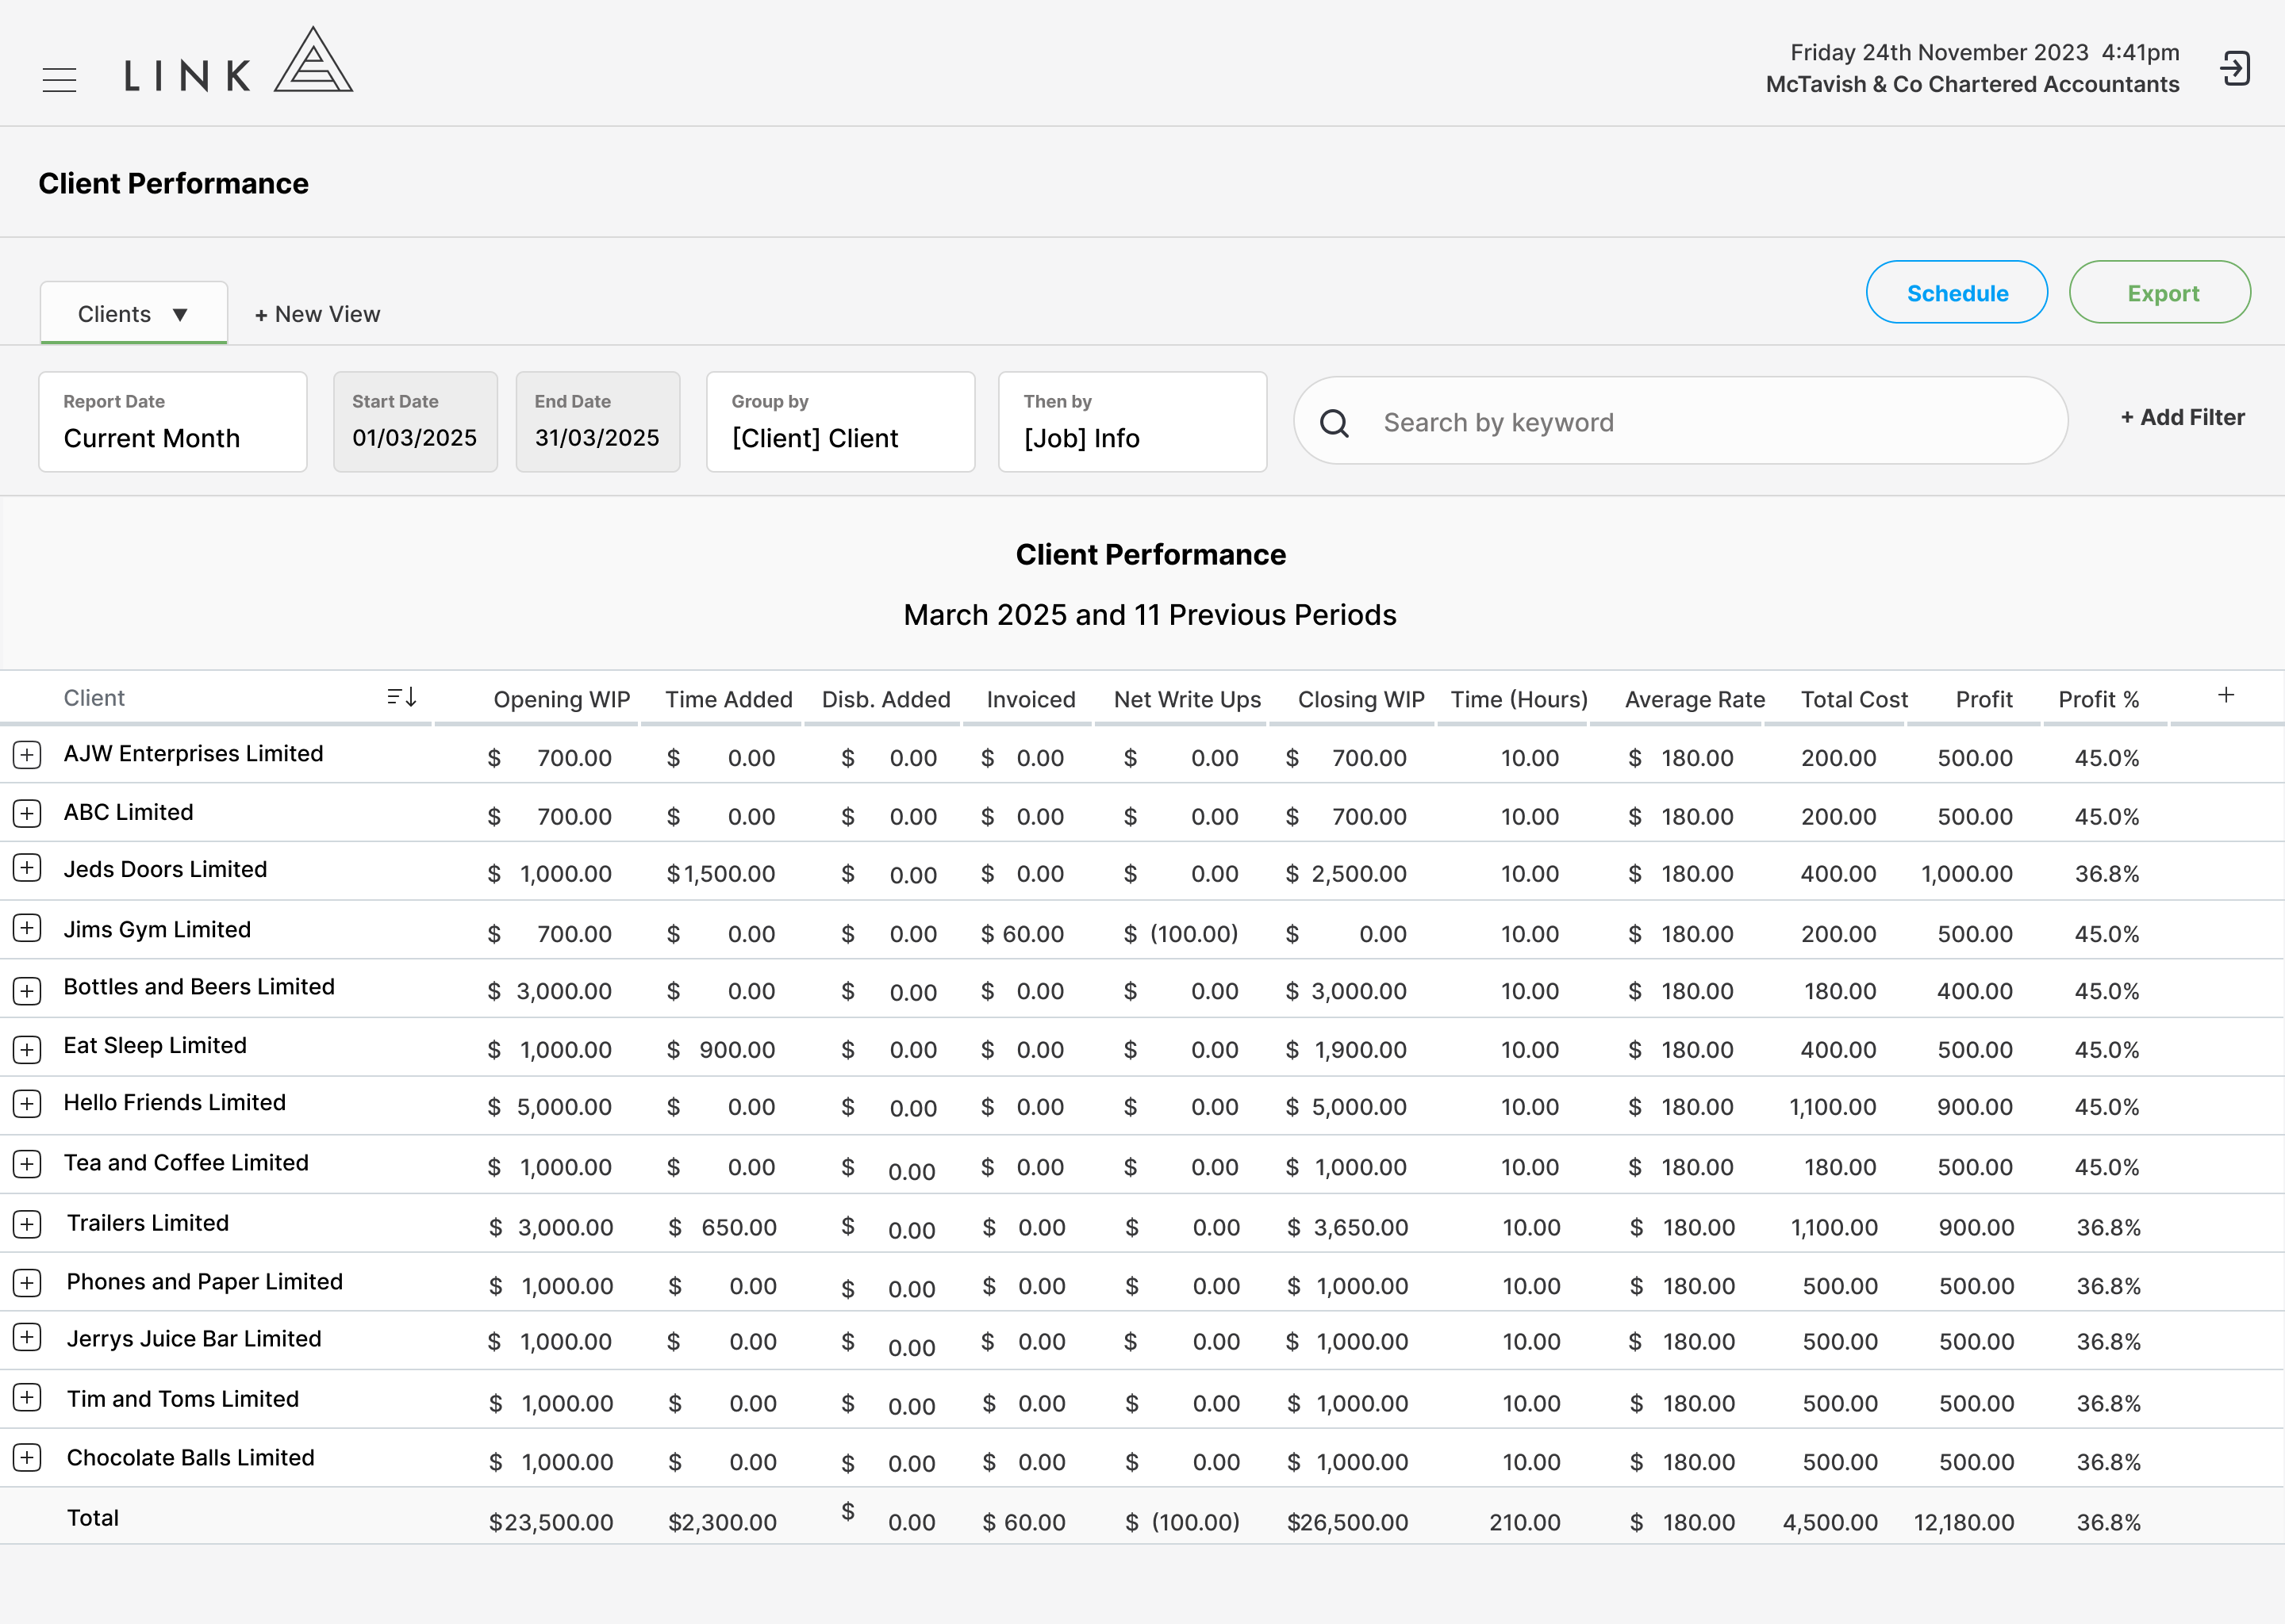Screen dimensions: 2285x1624
Task: Click Total Time Hours 210.00
Action: pos(1523,1523)
